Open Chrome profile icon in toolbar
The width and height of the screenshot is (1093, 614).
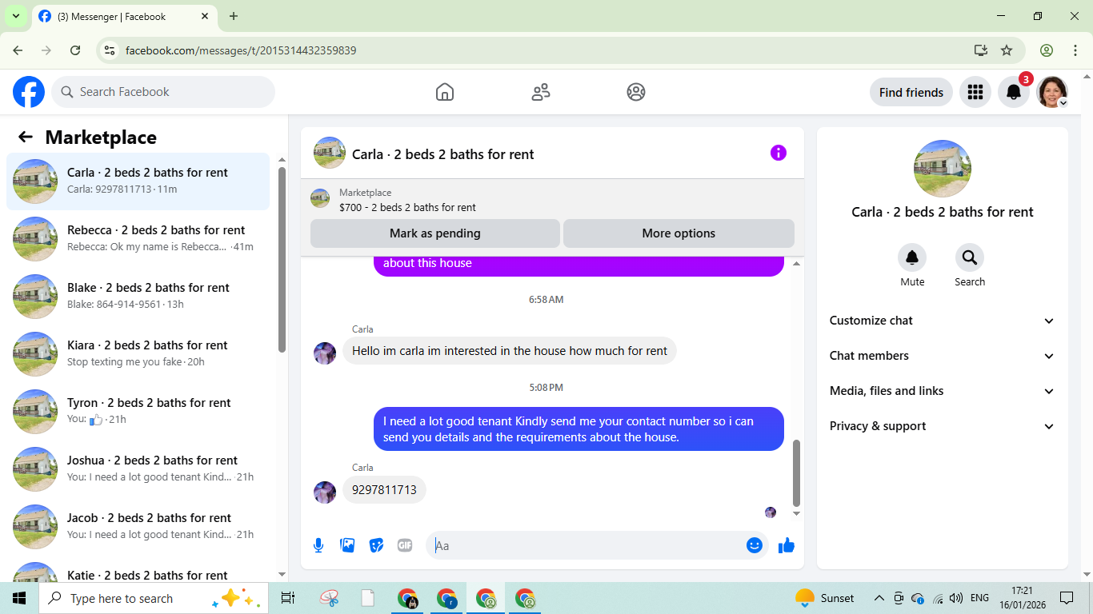click(x=1047, y=50)
